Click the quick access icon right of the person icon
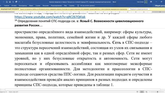Viewport: 165px width, 93px height. [x=16, y=2]
